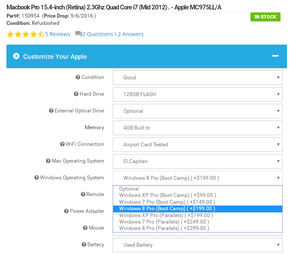Click the External Optical Drive help icon
Screen dimensions: 293x254
[51, 111]
